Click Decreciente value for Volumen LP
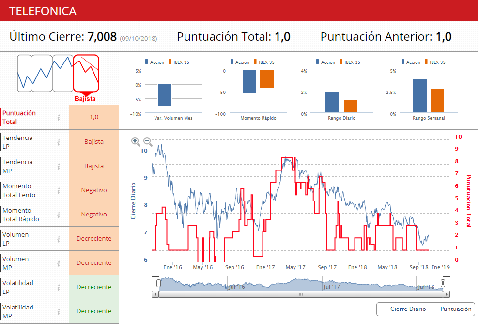The image size is (479, 324). pyautogui.click(x=94, y=238)
